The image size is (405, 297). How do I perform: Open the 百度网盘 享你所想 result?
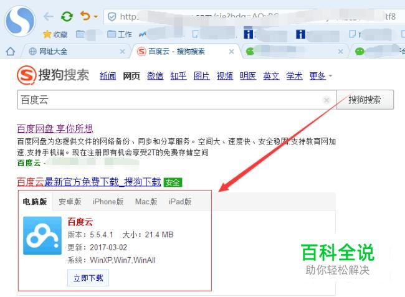pyautogui.click(x=55, y=128)
